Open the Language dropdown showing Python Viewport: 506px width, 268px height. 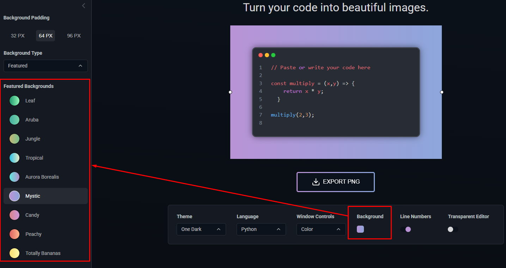tap(261, 229)
